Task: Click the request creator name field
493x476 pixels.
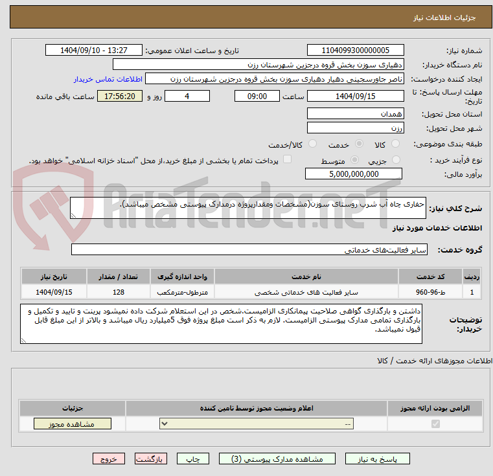Action: (275, 78)
